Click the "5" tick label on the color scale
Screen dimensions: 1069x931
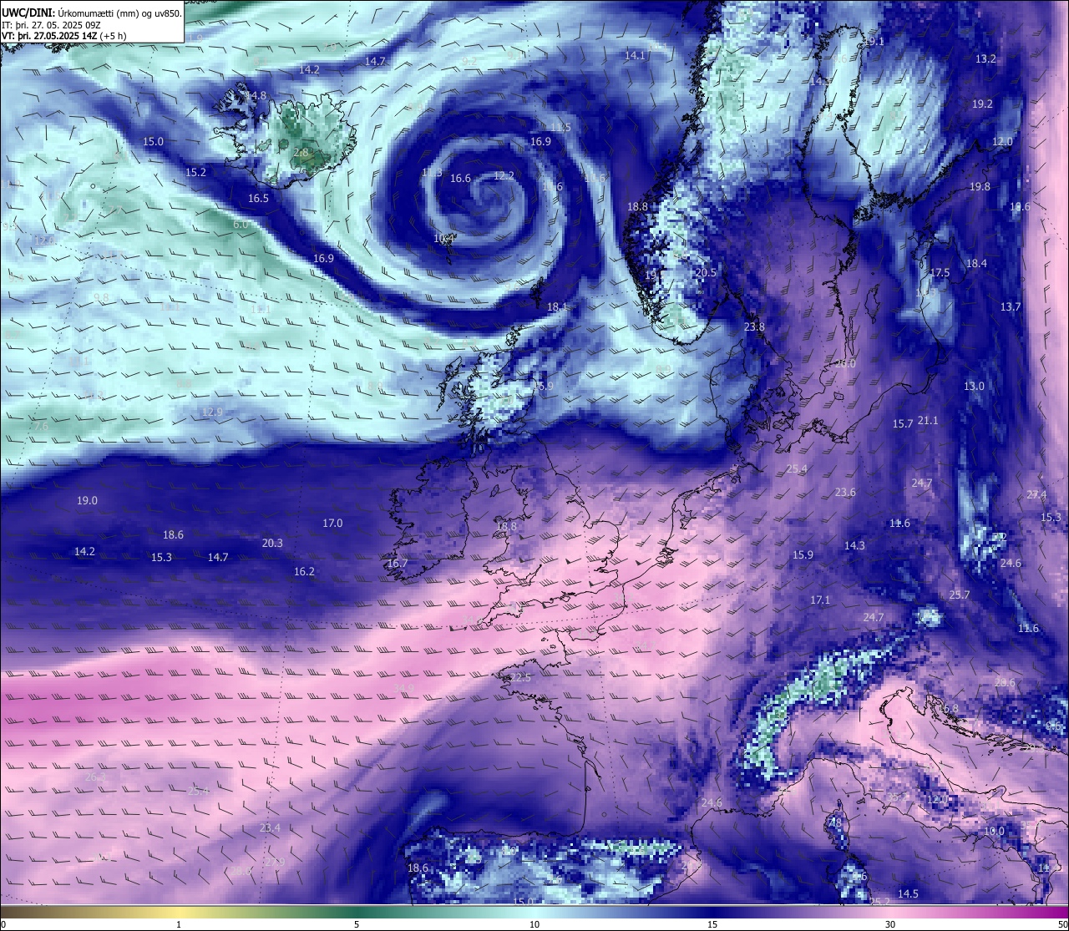[x=357, y=924]
